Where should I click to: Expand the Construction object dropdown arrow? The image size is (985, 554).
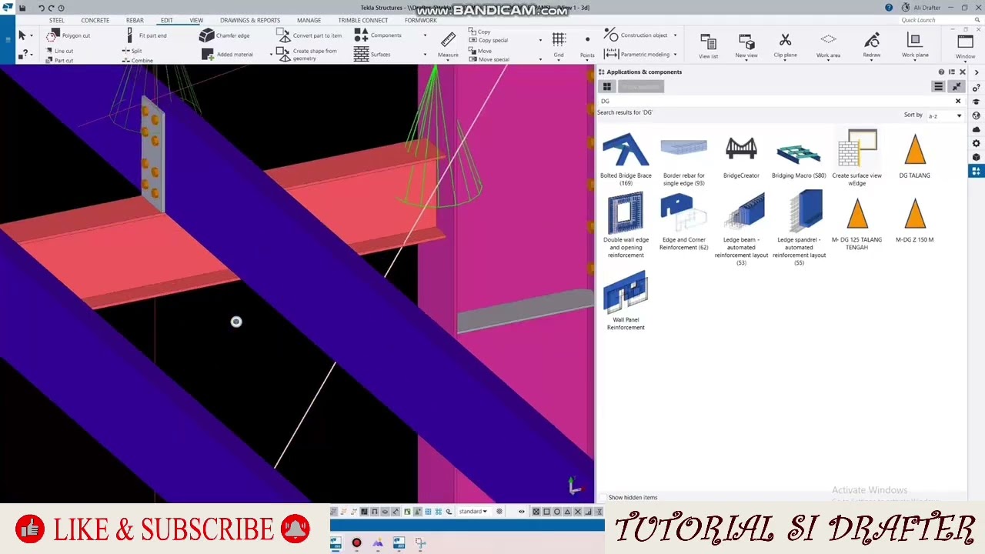pos(675,35)
